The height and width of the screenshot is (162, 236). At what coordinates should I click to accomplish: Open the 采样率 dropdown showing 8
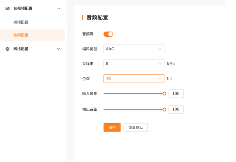tap(134, 64)
